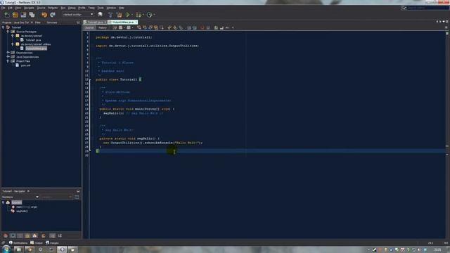Click the Build Project hammer icon
This screenshot has width=450, height=253.
click(110, 15)
